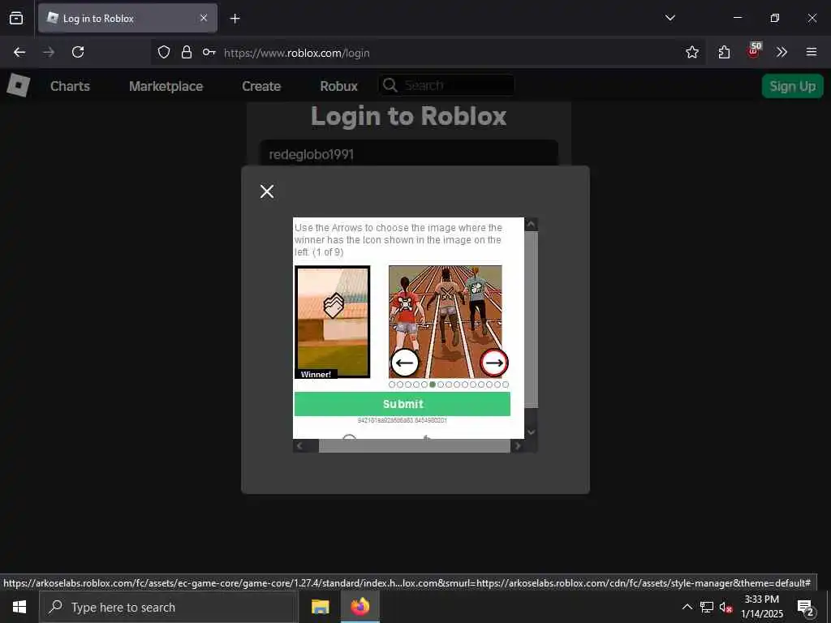831x623 pixels.
Task: Open the uBlock extension with 50 badge
Action: click(x=754, y=50)
